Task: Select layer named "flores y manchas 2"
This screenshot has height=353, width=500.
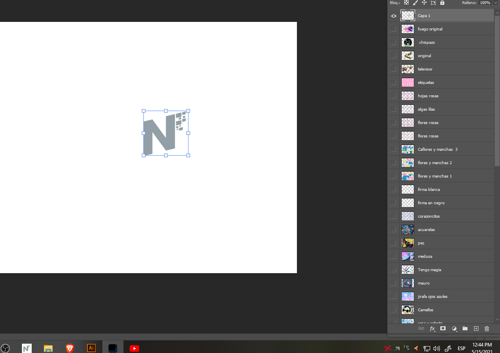Action: pos(435,163)
